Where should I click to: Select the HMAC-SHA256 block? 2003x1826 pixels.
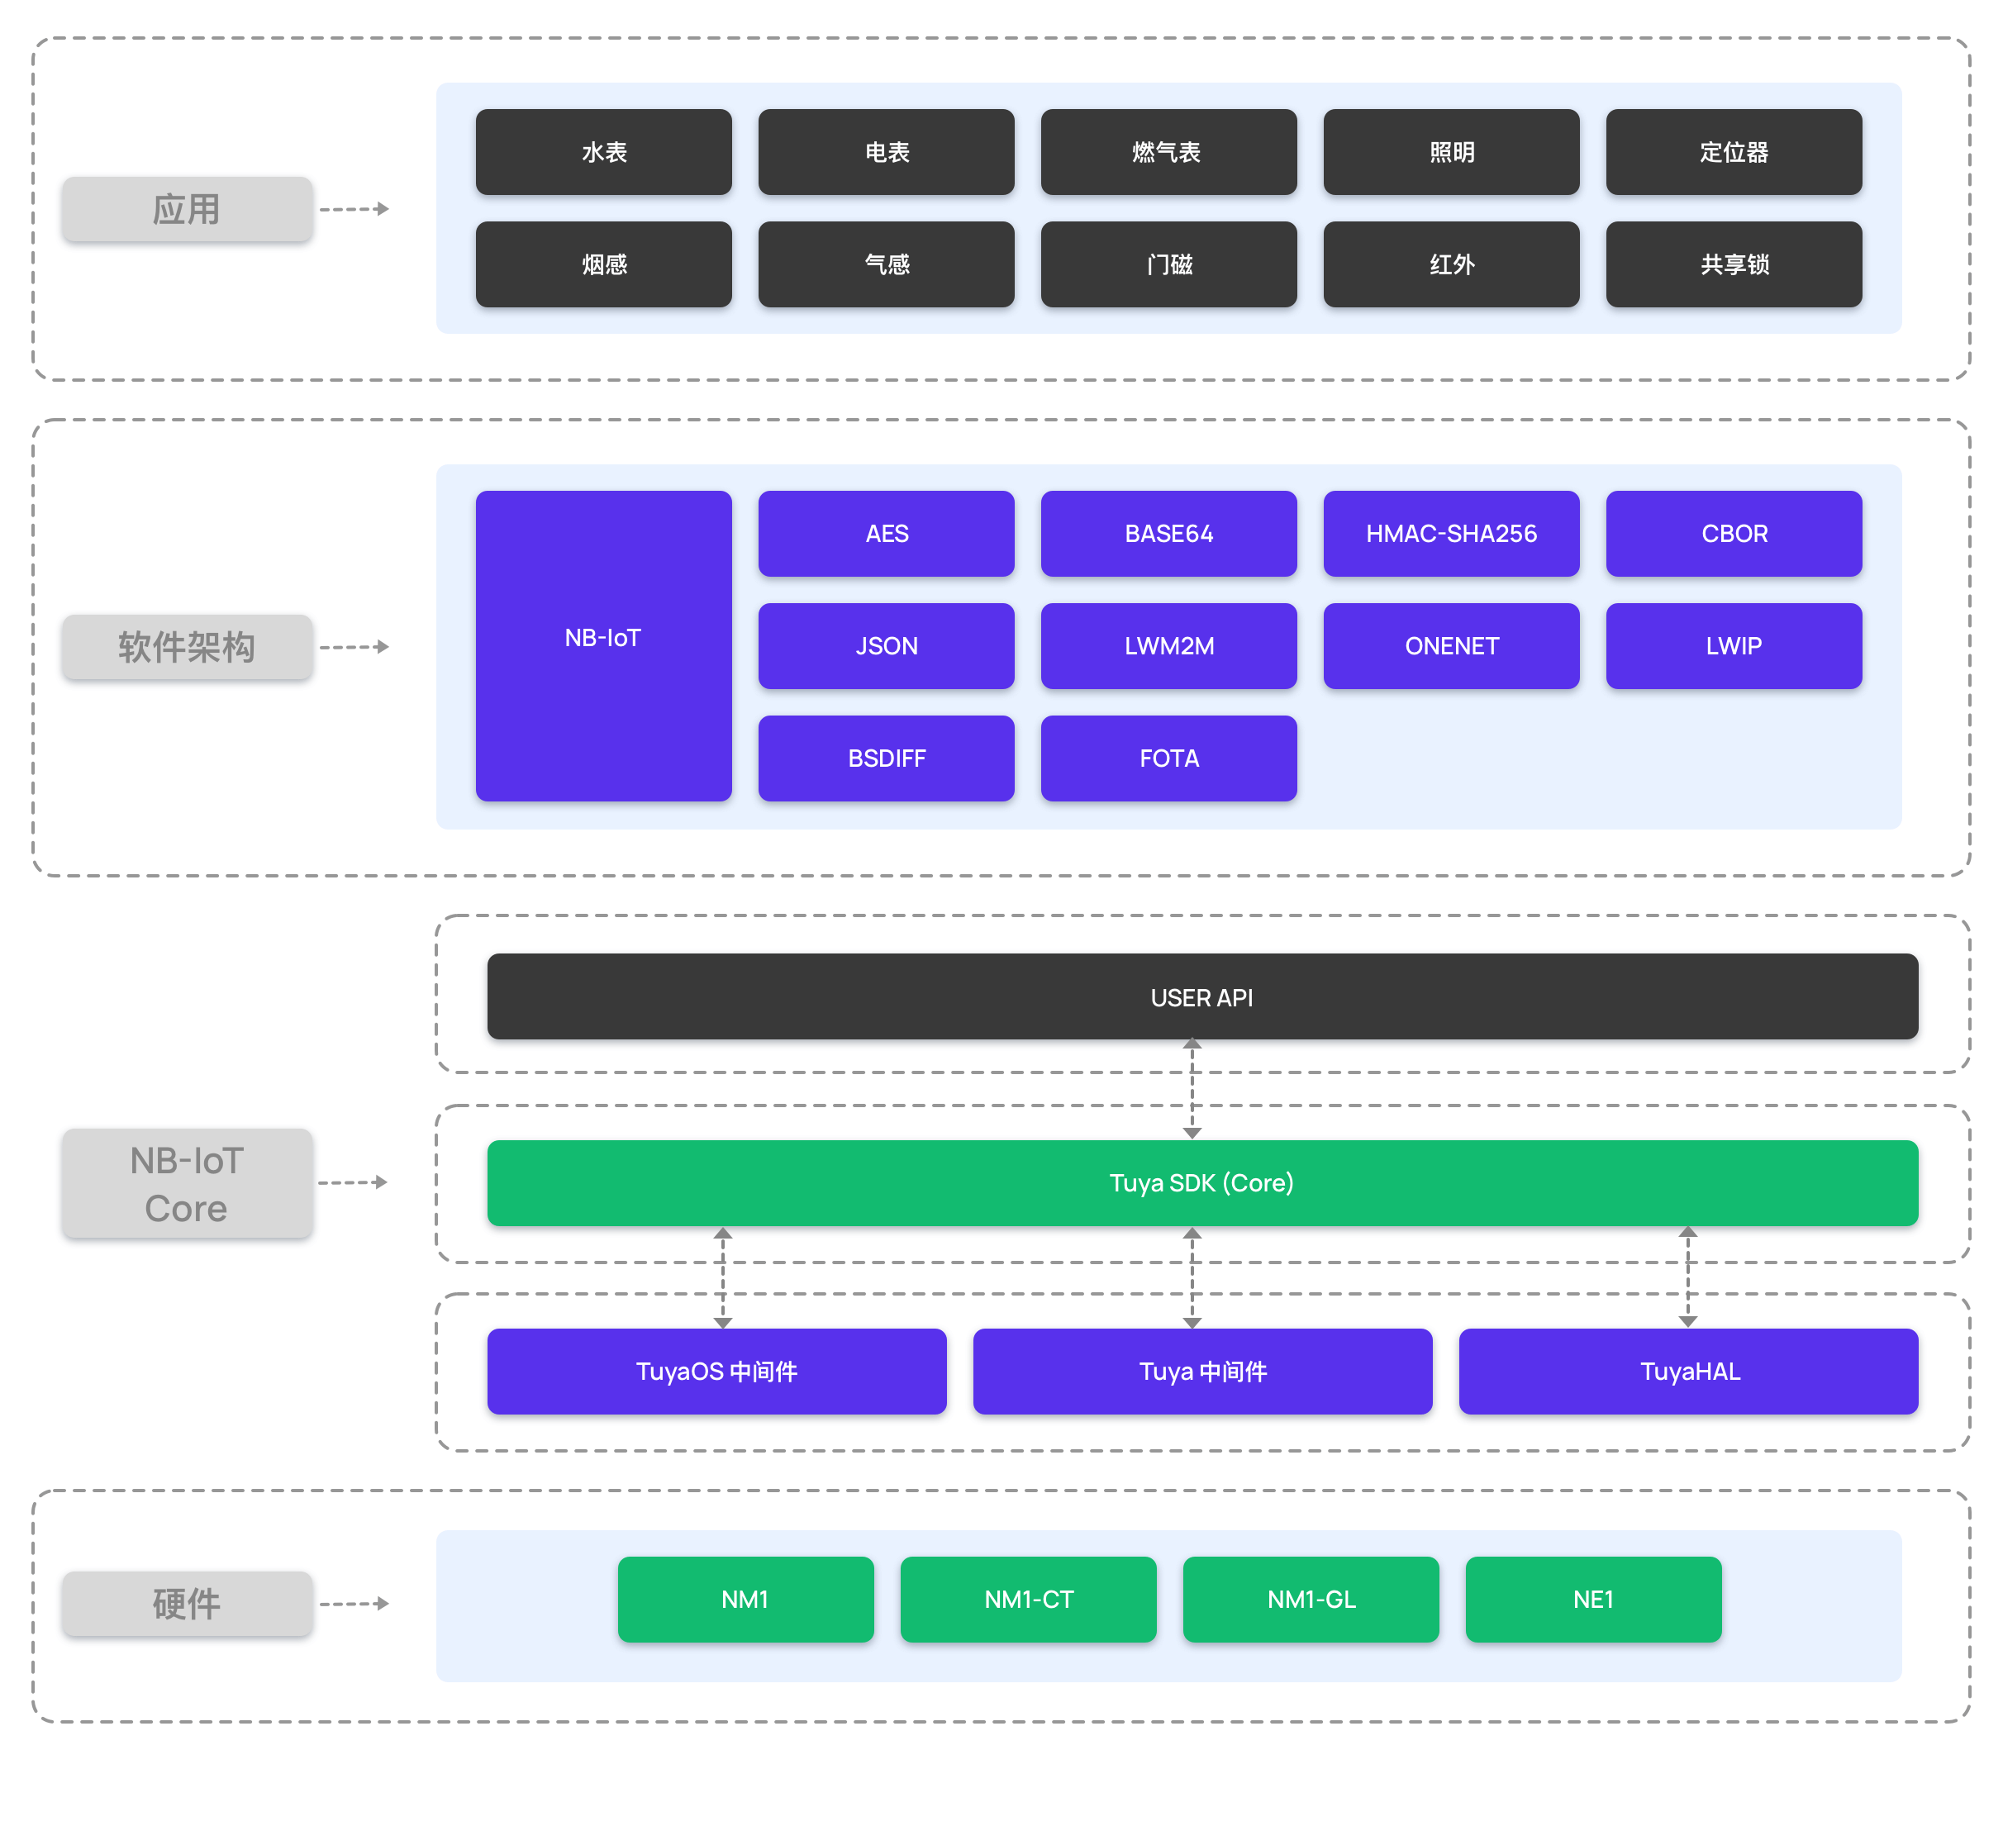(x=1452, y=534)
